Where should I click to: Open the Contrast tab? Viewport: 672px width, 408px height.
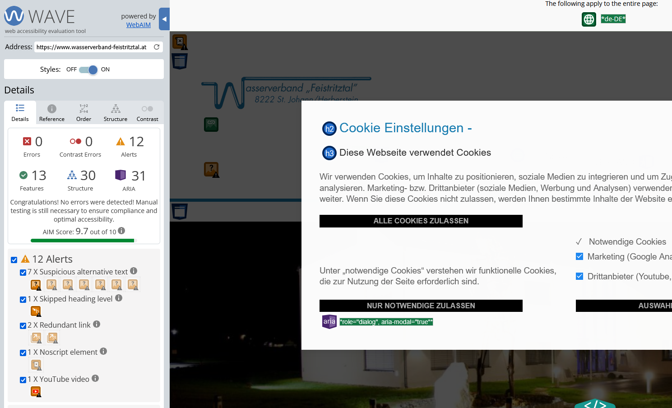[x=147, y=113]
